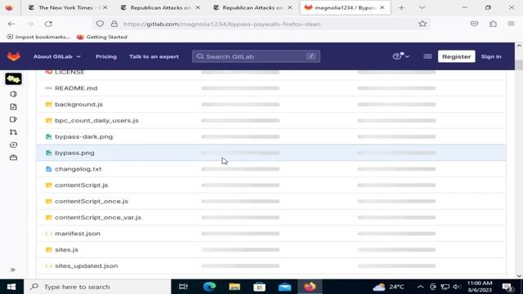Open bypass.png file
Screen dimensions: 523x294
tap(74, 153)
